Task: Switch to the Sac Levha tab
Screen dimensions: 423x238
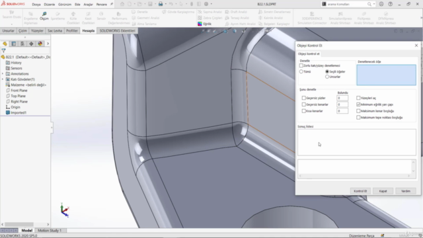Action: click(x=55, y=31)
